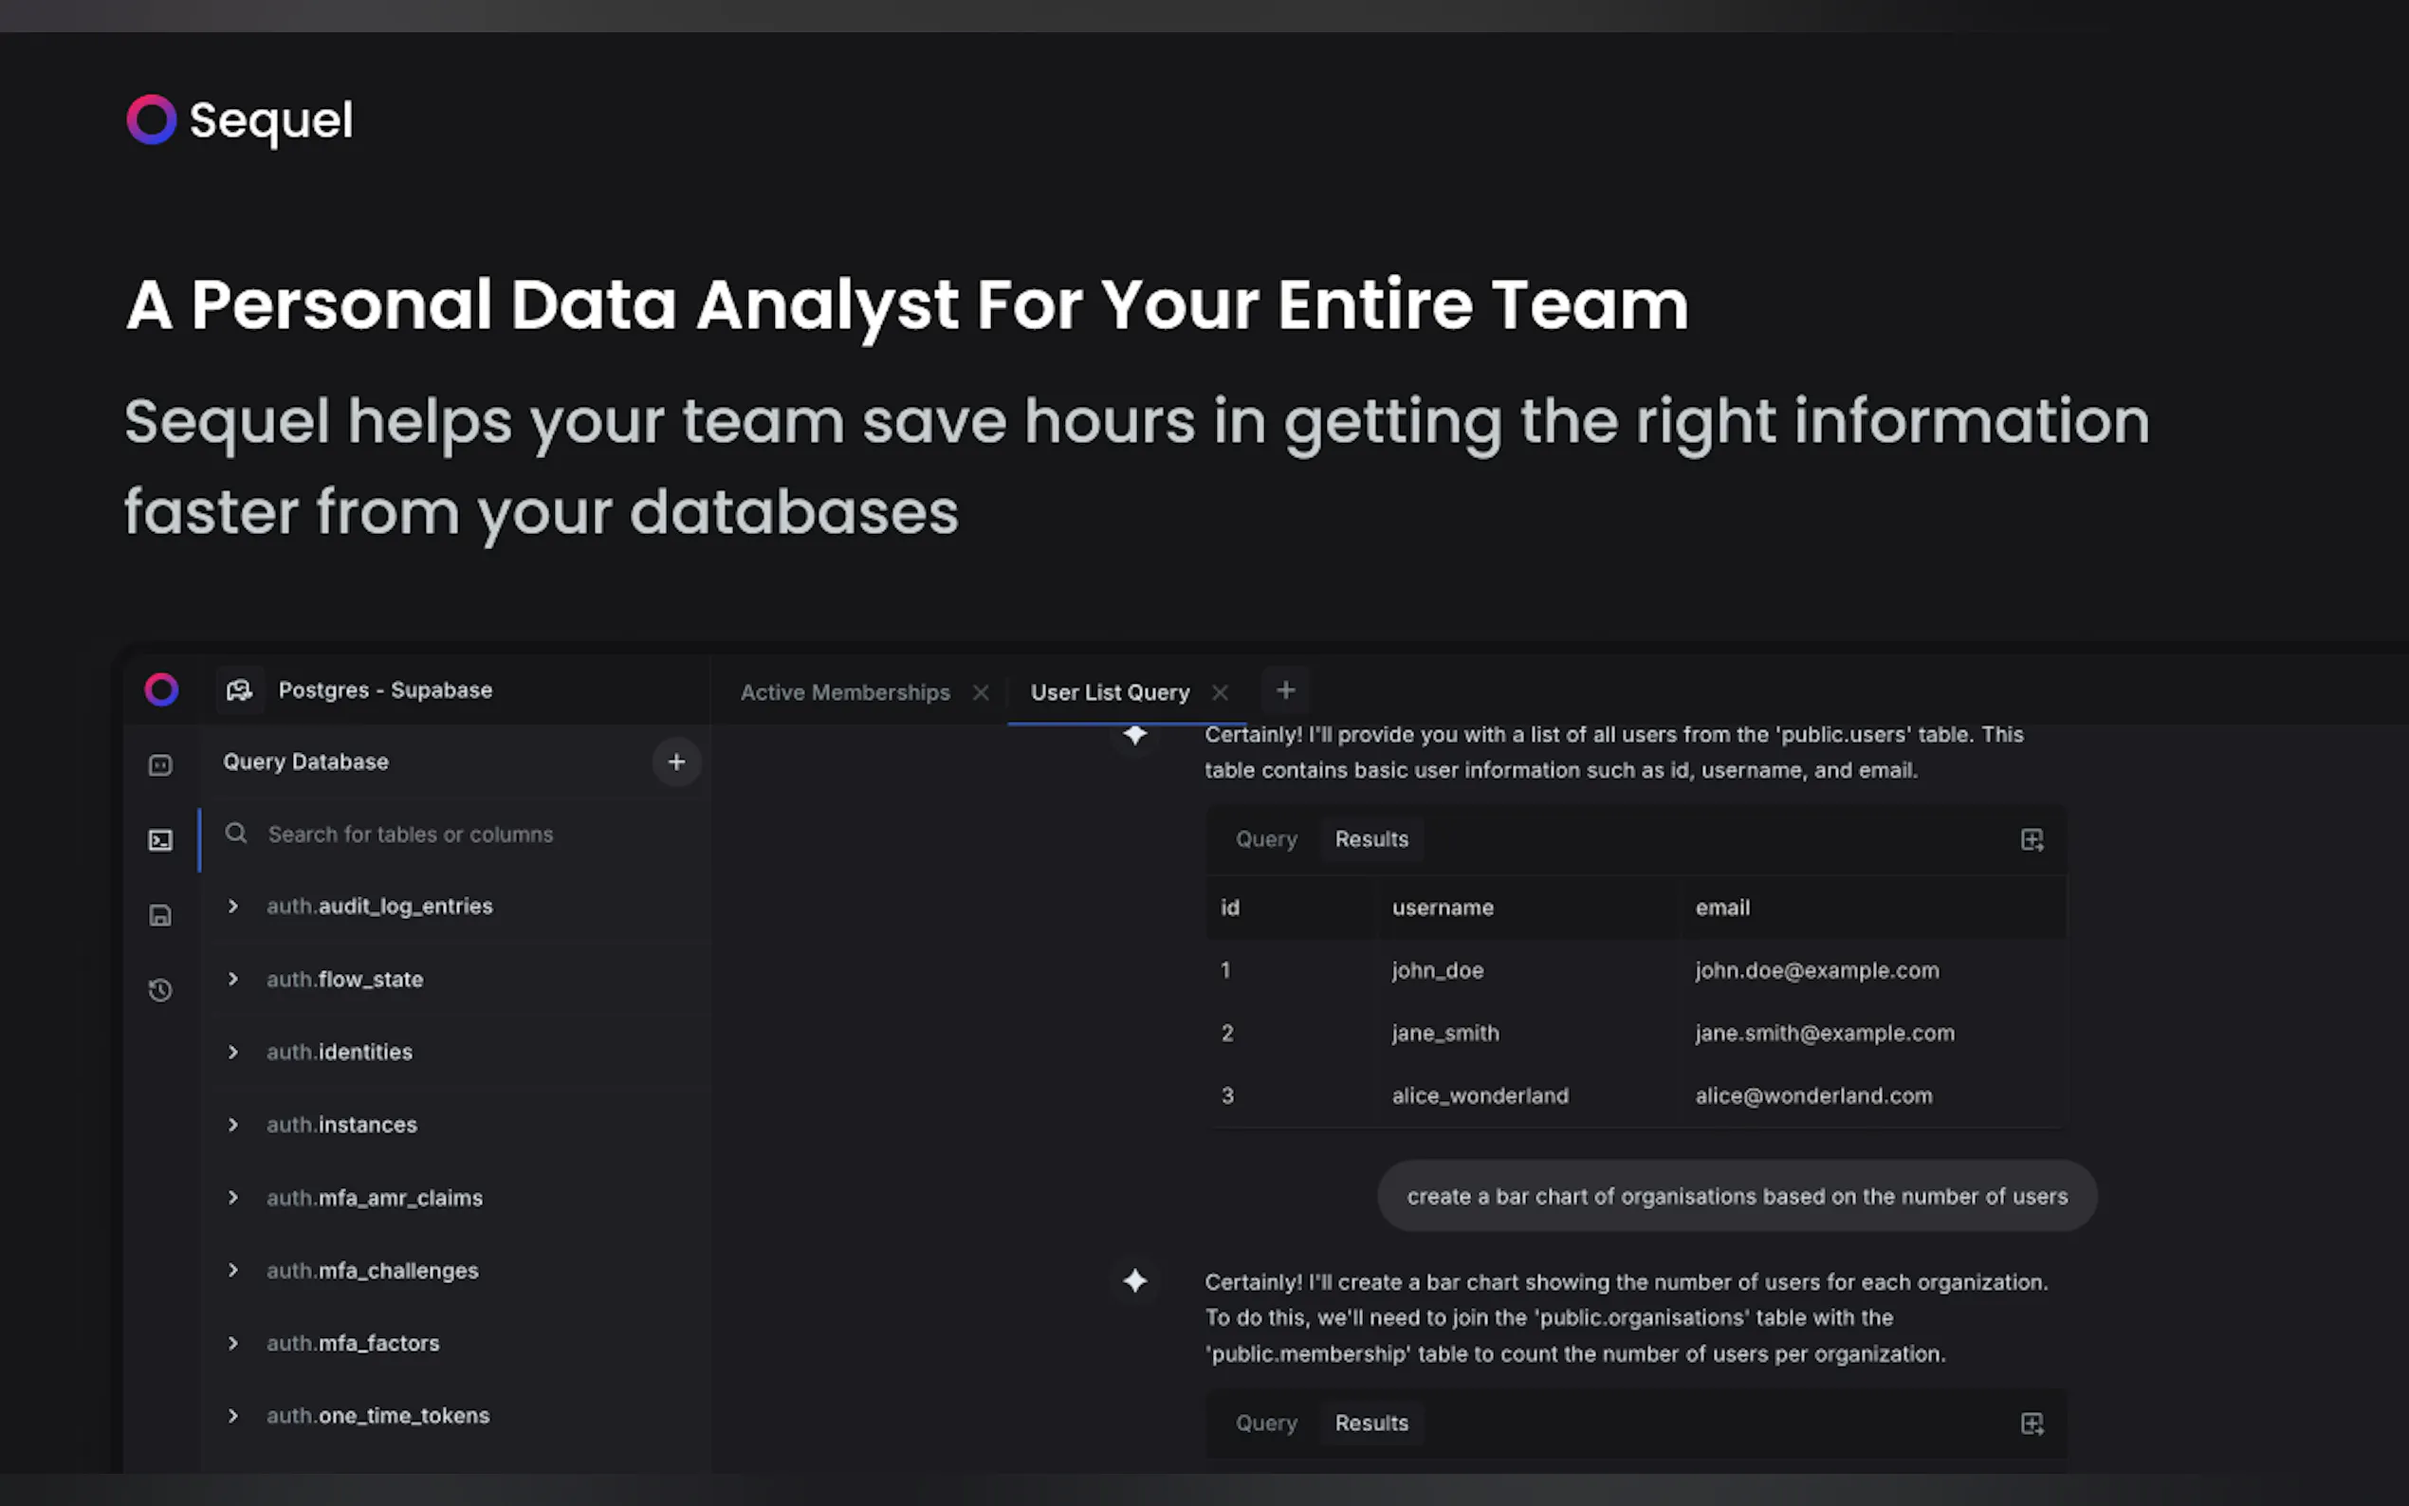Open the chat icon in left sidebar

160,765
